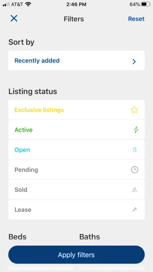Enable the Pending listing status filter
This screenshot has height=272, width=153.
pos(76,170)
